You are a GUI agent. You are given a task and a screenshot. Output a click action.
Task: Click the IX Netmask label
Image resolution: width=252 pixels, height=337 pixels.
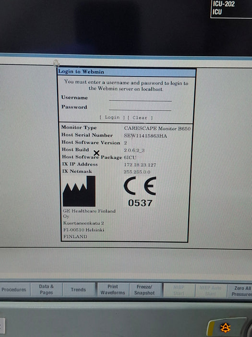coord(77,171)
